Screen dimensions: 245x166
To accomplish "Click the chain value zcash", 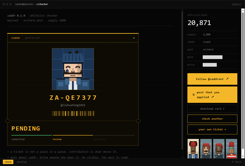I will 207,42.
